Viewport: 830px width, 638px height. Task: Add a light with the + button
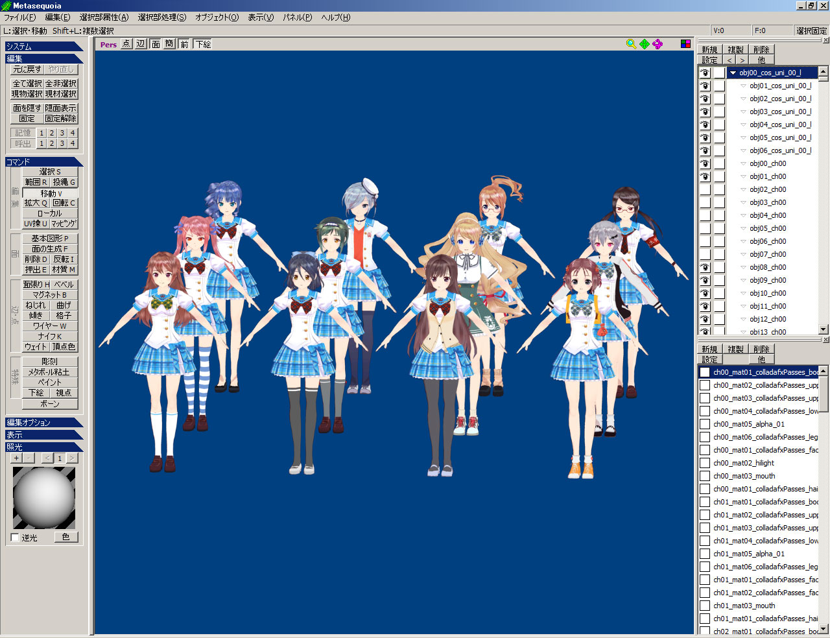[16, 458]
